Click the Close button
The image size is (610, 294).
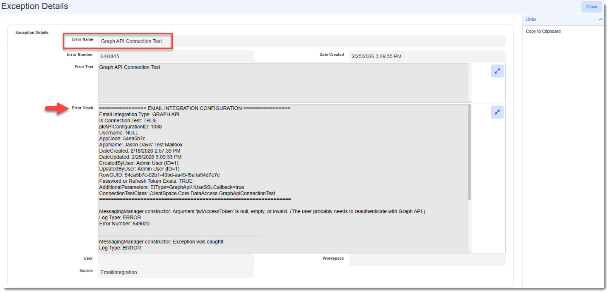[591, 7]
